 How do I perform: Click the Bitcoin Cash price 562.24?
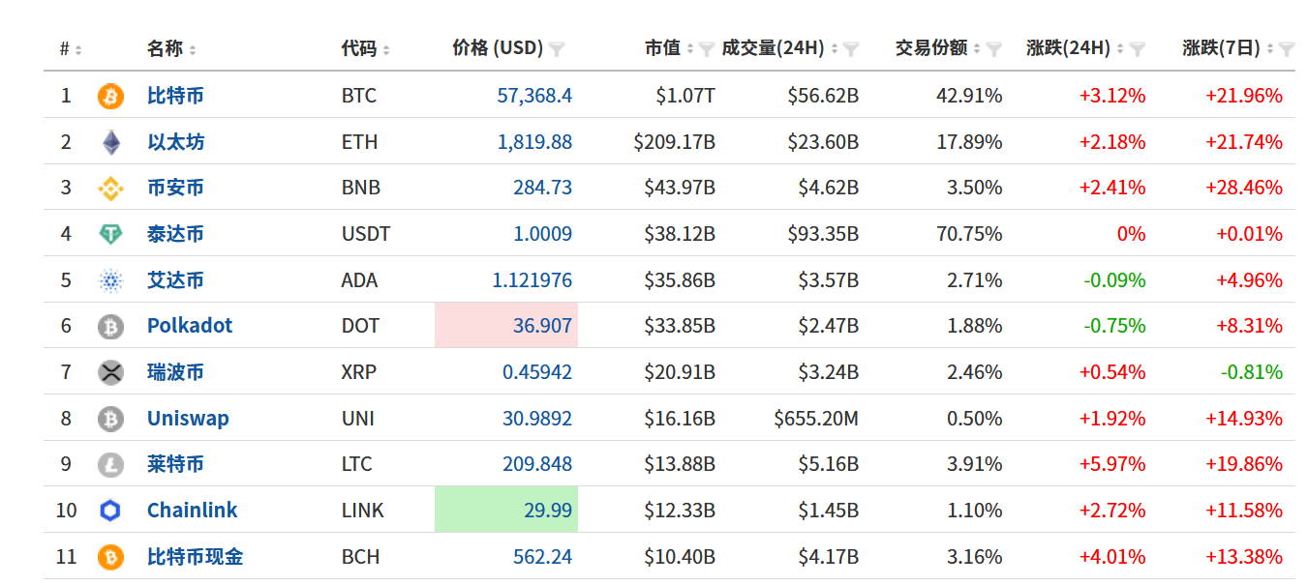point(542,557)
